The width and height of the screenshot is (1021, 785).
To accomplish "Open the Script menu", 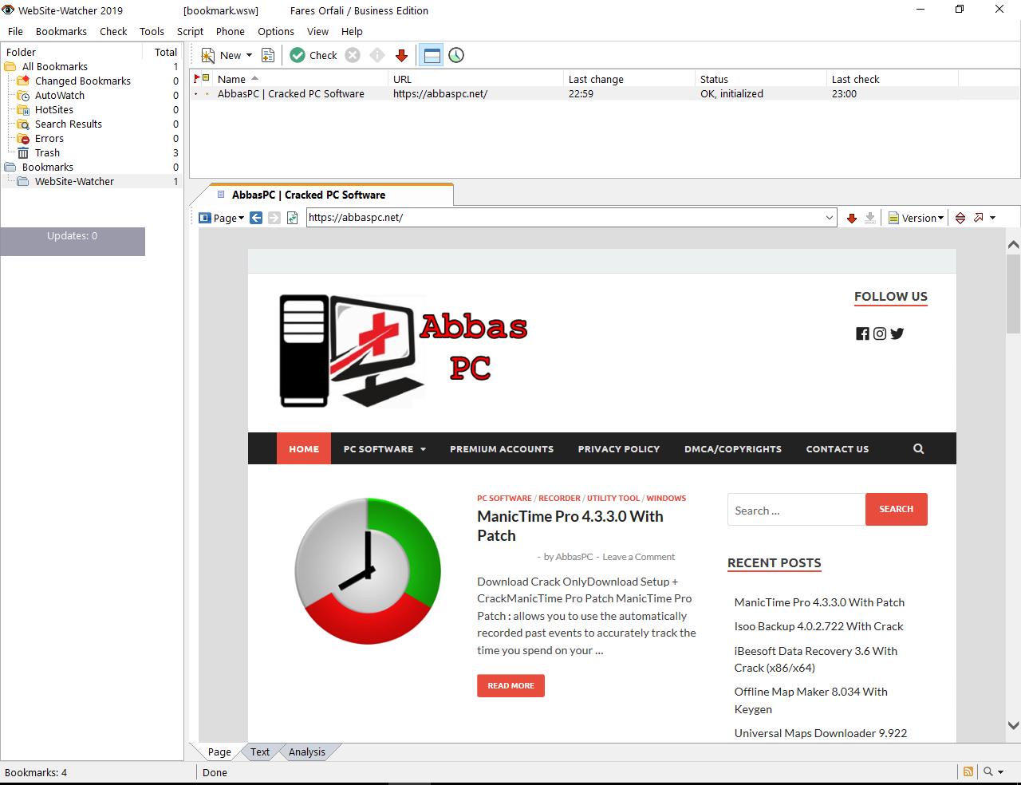I will (190, 31).
